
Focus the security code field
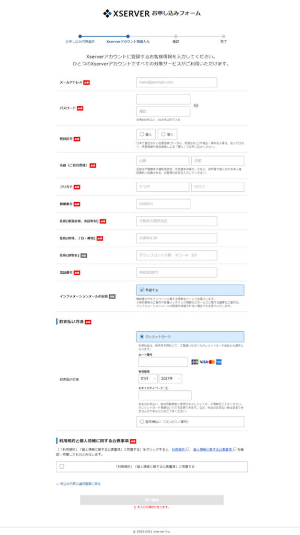click(x=165, y=395)
